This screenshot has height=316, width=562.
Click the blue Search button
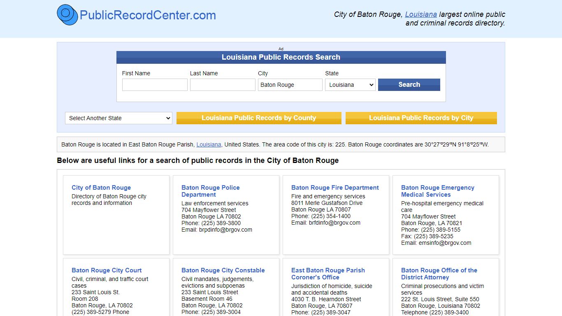point(409,85)
